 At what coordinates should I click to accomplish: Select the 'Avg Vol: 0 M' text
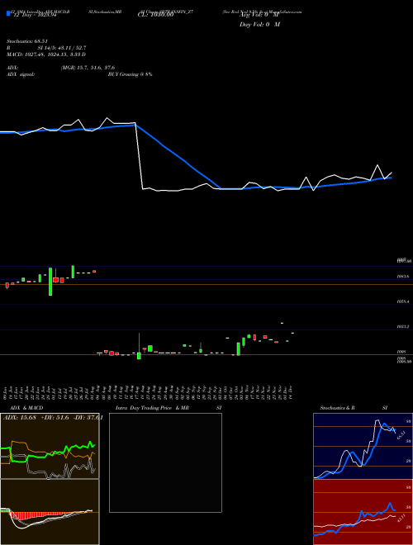tap(259, 15)
